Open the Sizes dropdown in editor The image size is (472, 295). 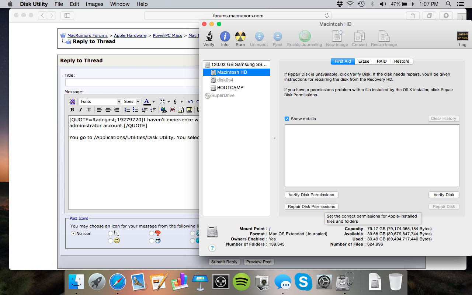click(x=132, y=101)
